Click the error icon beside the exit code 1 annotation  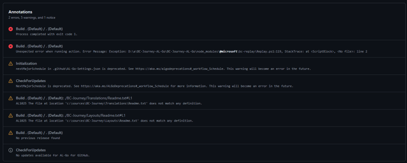10,29
